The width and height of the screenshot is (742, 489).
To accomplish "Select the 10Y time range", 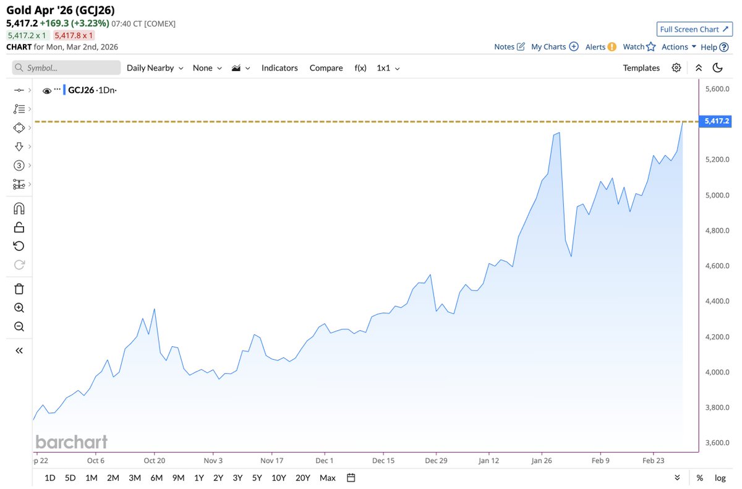I will (279, 478).
